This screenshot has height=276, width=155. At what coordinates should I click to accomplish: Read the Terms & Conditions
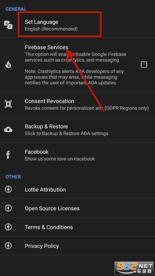tap(78, 227)
